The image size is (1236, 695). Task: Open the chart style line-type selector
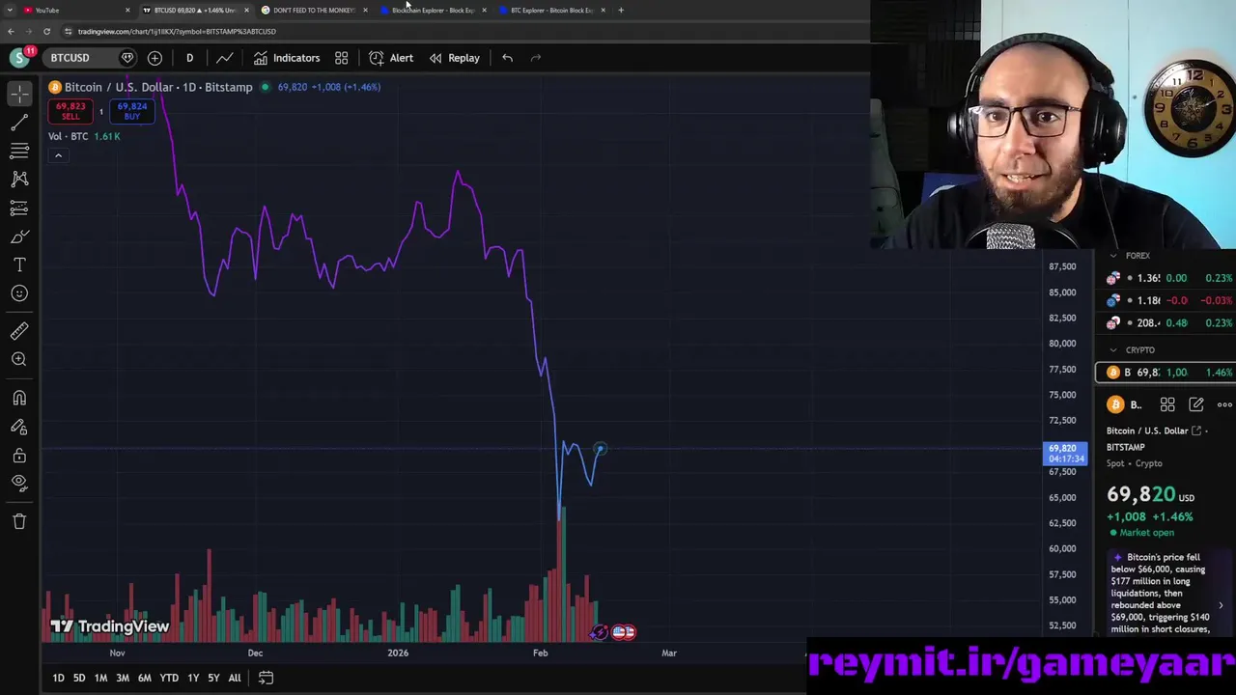pos(224,58)
